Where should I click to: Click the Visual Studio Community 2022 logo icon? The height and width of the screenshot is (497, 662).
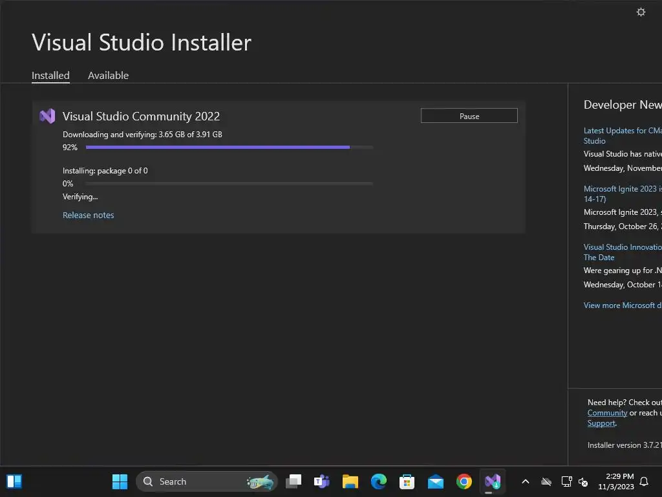(x=47, y=116)
